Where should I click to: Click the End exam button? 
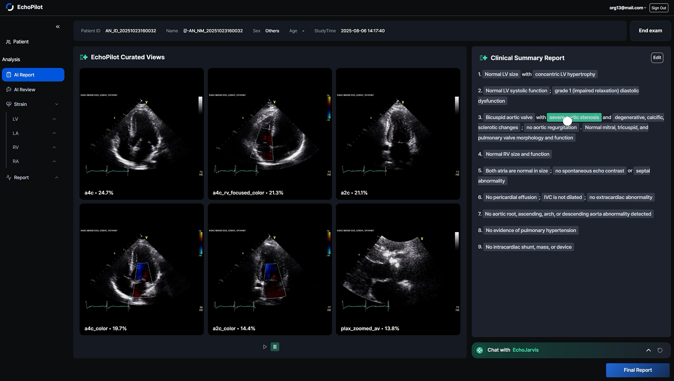650,31
